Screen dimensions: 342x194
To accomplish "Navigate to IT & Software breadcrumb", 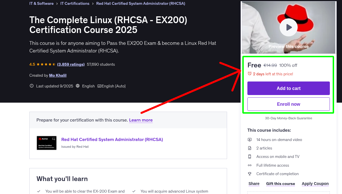I will point(41,3).
